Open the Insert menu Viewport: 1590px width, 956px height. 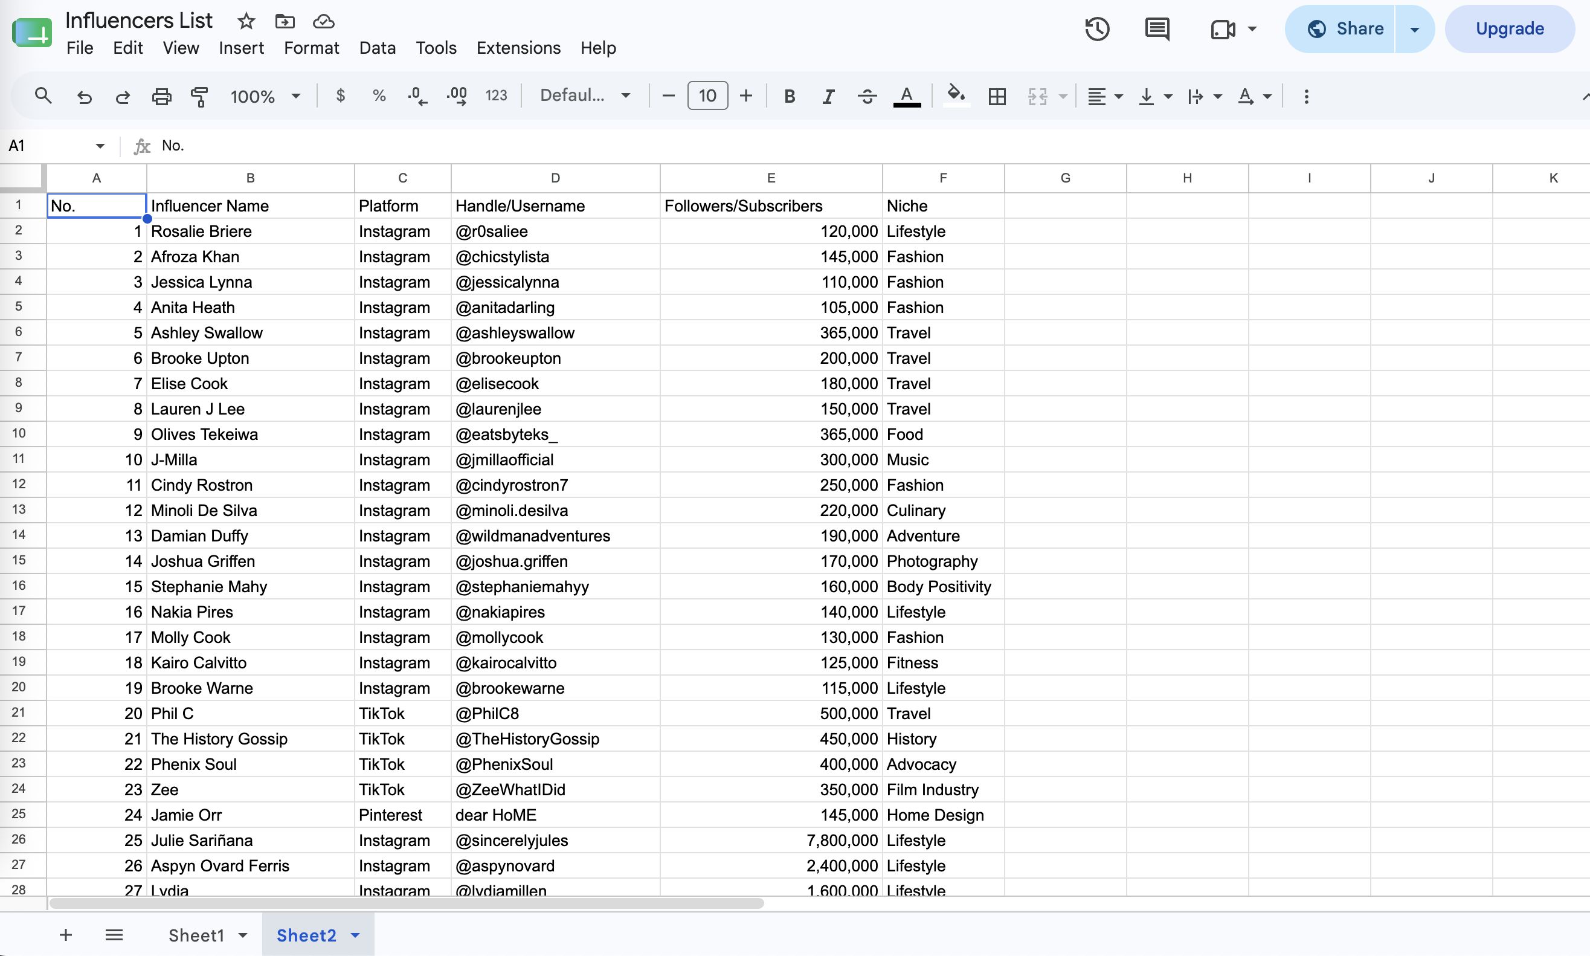point(241,48)
